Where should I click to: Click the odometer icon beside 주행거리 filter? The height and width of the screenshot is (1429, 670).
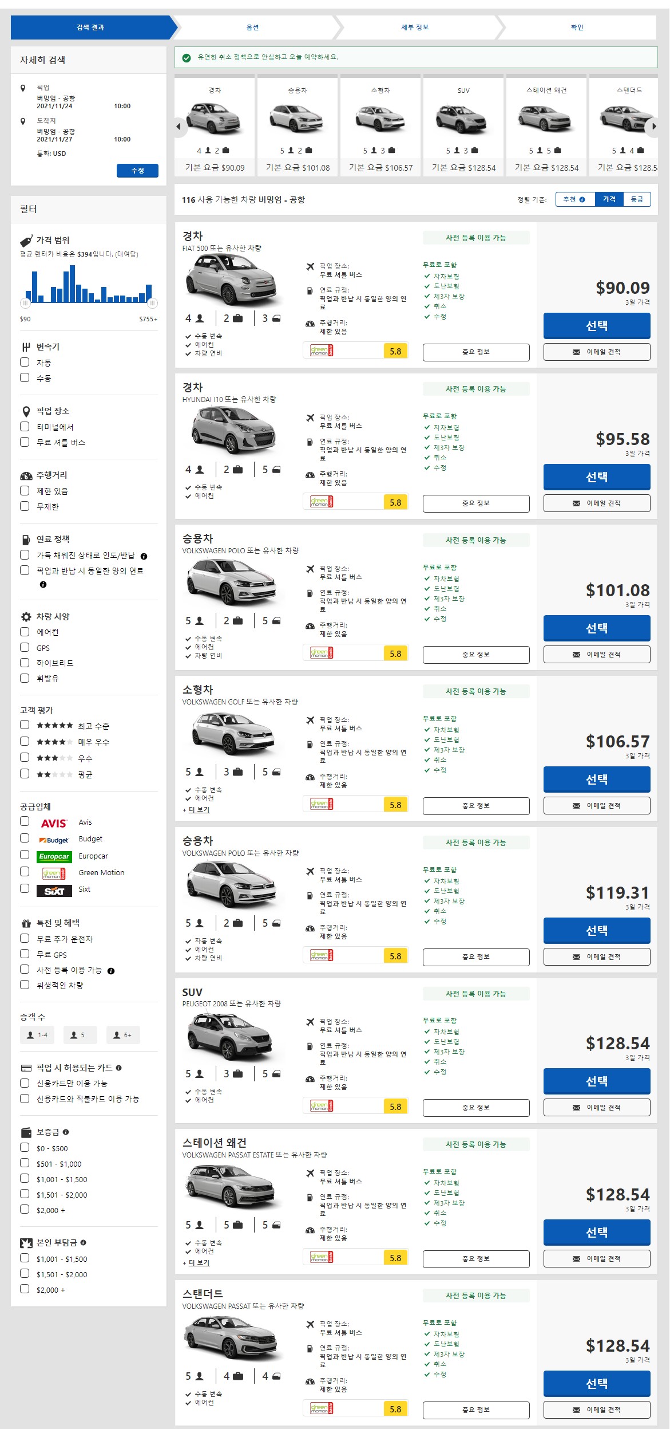tap(26, 475)
